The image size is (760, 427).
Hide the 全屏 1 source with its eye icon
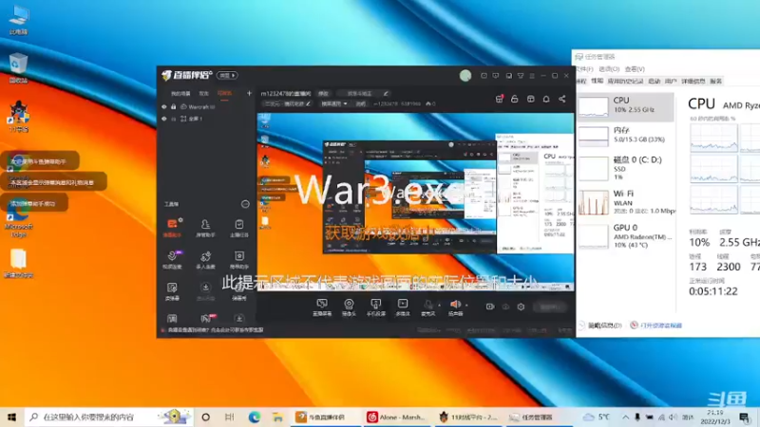tap(163, 119)
